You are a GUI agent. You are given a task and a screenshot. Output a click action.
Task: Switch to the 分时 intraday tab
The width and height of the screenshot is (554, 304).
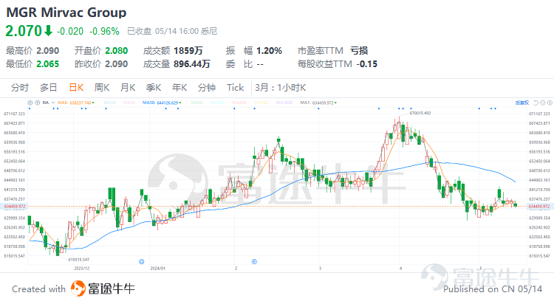pos(20,88)
